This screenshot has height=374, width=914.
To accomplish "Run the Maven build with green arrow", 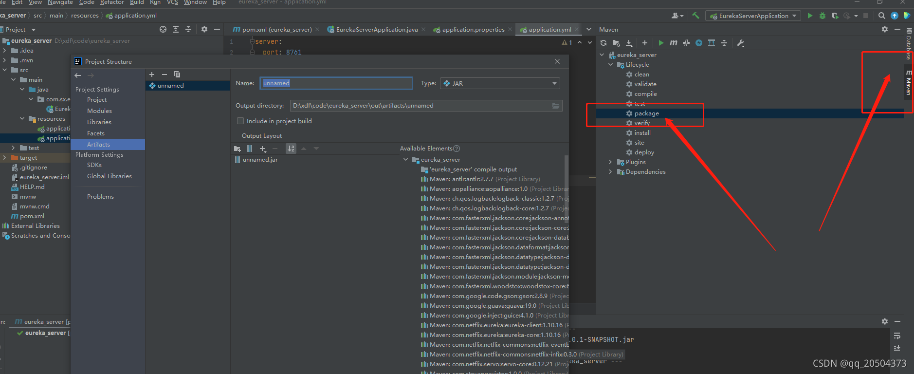I will tap(661, 43).
